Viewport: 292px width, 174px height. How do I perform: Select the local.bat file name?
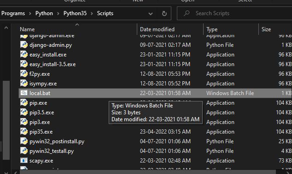(x=40, y=93)
